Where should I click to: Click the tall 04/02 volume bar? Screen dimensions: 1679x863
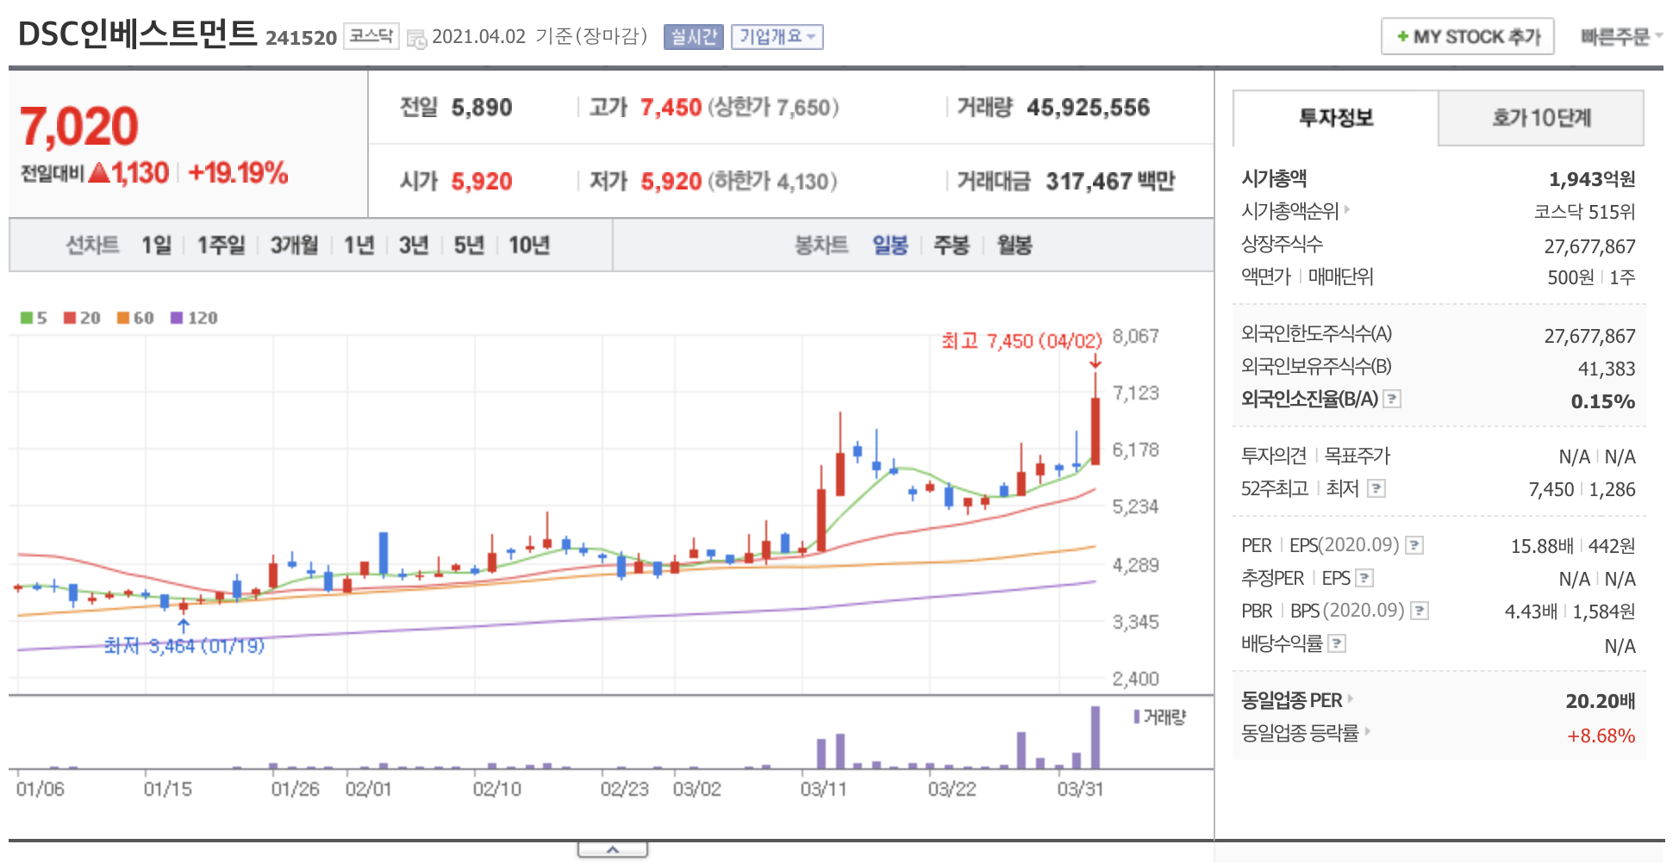pyautogui.click(x=1095, y=737)
